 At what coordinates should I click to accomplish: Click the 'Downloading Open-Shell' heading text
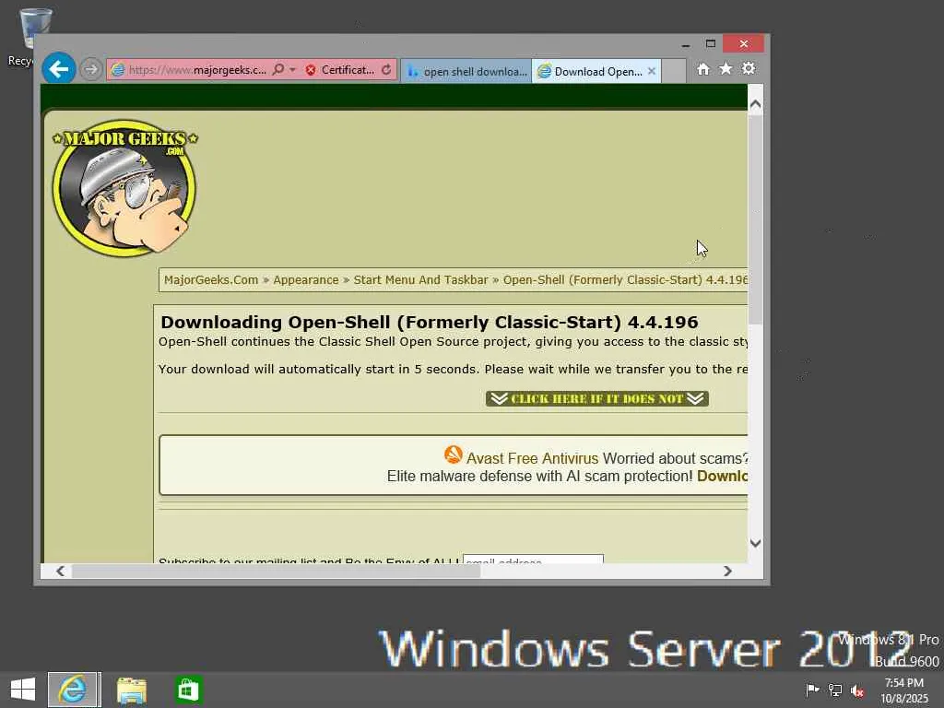coord(429,322)
